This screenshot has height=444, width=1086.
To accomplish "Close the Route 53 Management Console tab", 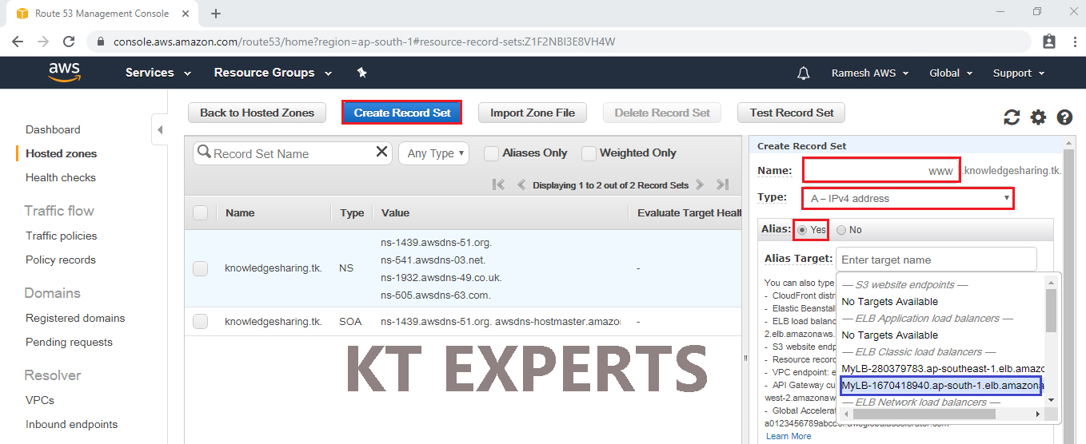I will click(187, 14).
